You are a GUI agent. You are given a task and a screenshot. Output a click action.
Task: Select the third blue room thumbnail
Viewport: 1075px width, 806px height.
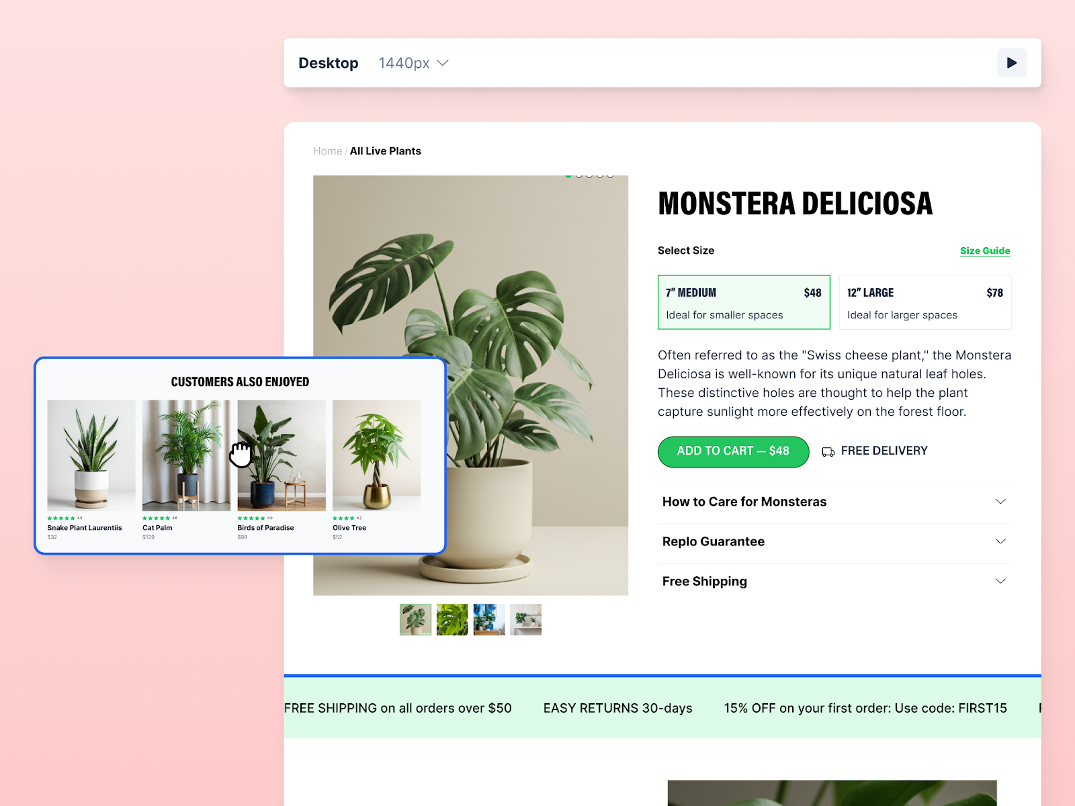(489, 619)
